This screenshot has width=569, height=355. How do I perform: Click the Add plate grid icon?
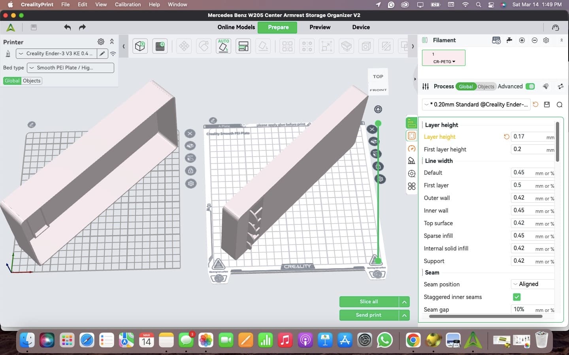tap(160, 46)
